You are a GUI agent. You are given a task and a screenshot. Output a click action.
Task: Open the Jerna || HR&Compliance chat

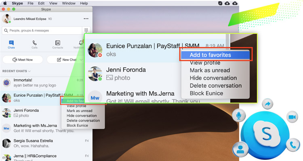tap(46, 157)
